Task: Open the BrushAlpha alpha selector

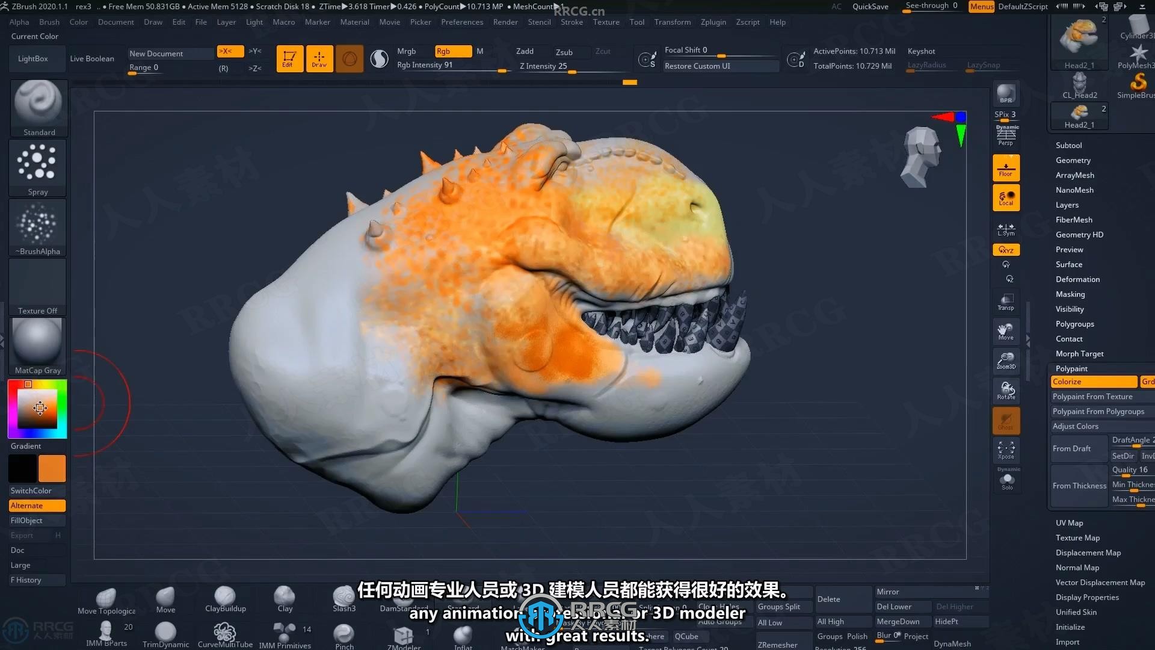Action: coord(38,227)
